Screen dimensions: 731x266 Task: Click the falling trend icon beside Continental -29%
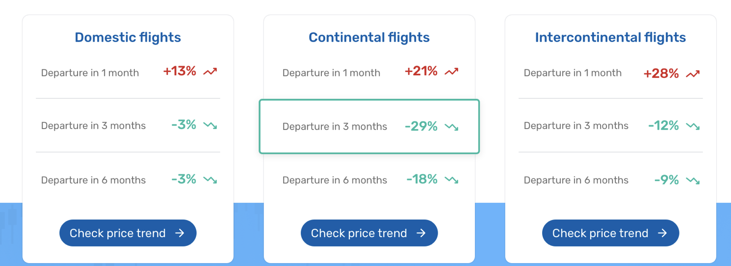pos(451,127)
